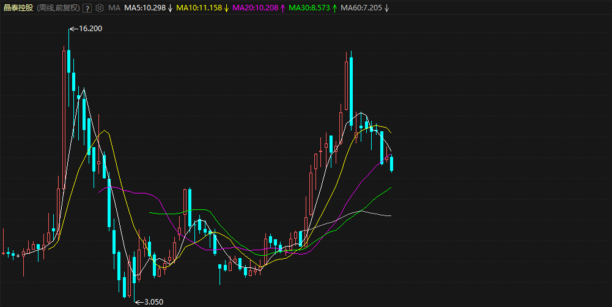Click the MA30:8.573 value
612x307 pixels.
tap(309, 8)
